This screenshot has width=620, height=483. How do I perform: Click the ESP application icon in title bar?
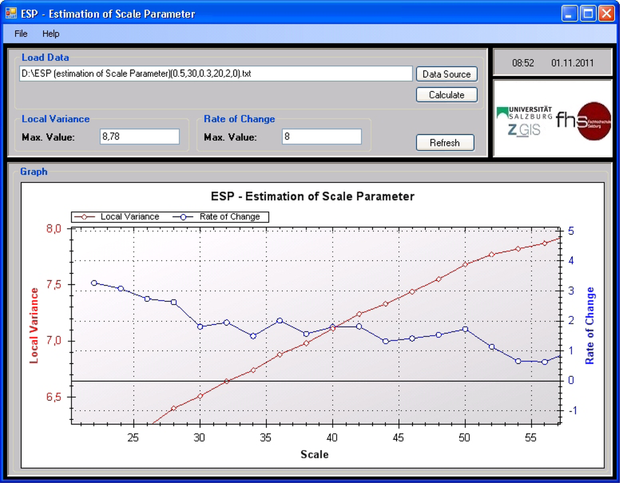[x=11, y=13]
